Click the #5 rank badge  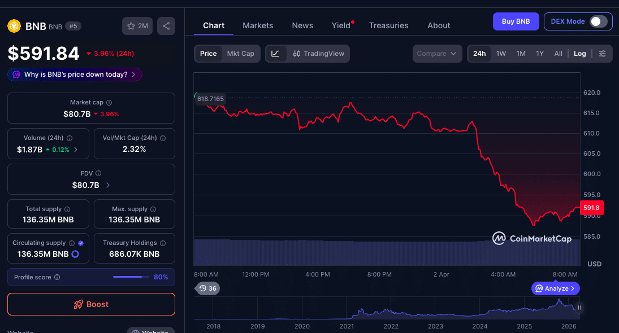click(73, 26)
